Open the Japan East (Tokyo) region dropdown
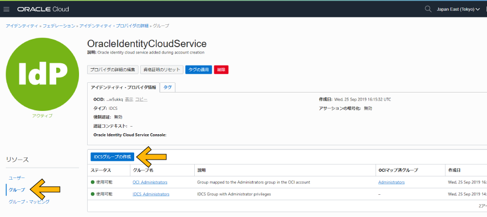Image resolution: width=487 pixels, height=217 pixels. (x=458, y=9)
